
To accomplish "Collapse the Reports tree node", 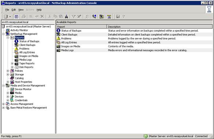I will (8, 37).
